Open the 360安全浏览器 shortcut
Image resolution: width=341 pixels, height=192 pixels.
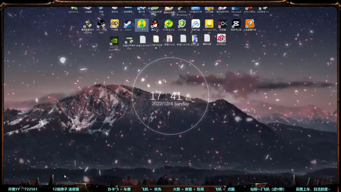pos(155,11)
